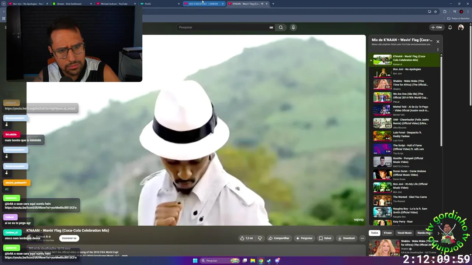This screenshot has height=265, width=472.
Task: Select the Banda music filter chip
Action: click(424, 233)
